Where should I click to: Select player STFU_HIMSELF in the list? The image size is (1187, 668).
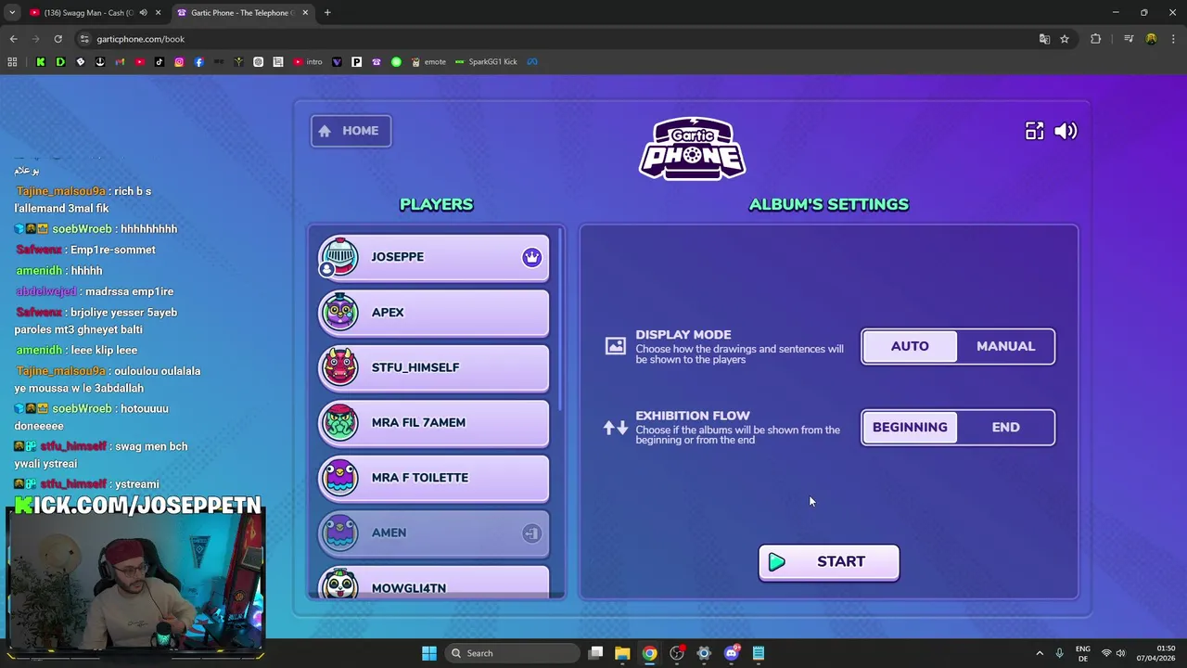coord(433,367)
